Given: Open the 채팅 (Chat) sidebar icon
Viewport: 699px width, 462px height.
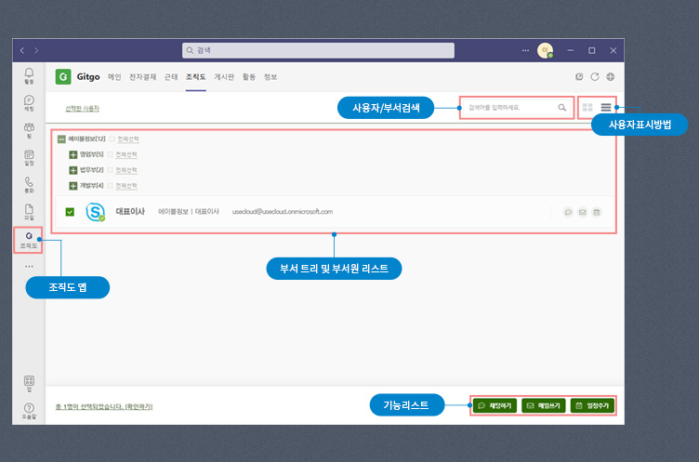Looking at the screenshot, I should pyautogui.click(x=29, y=102).
